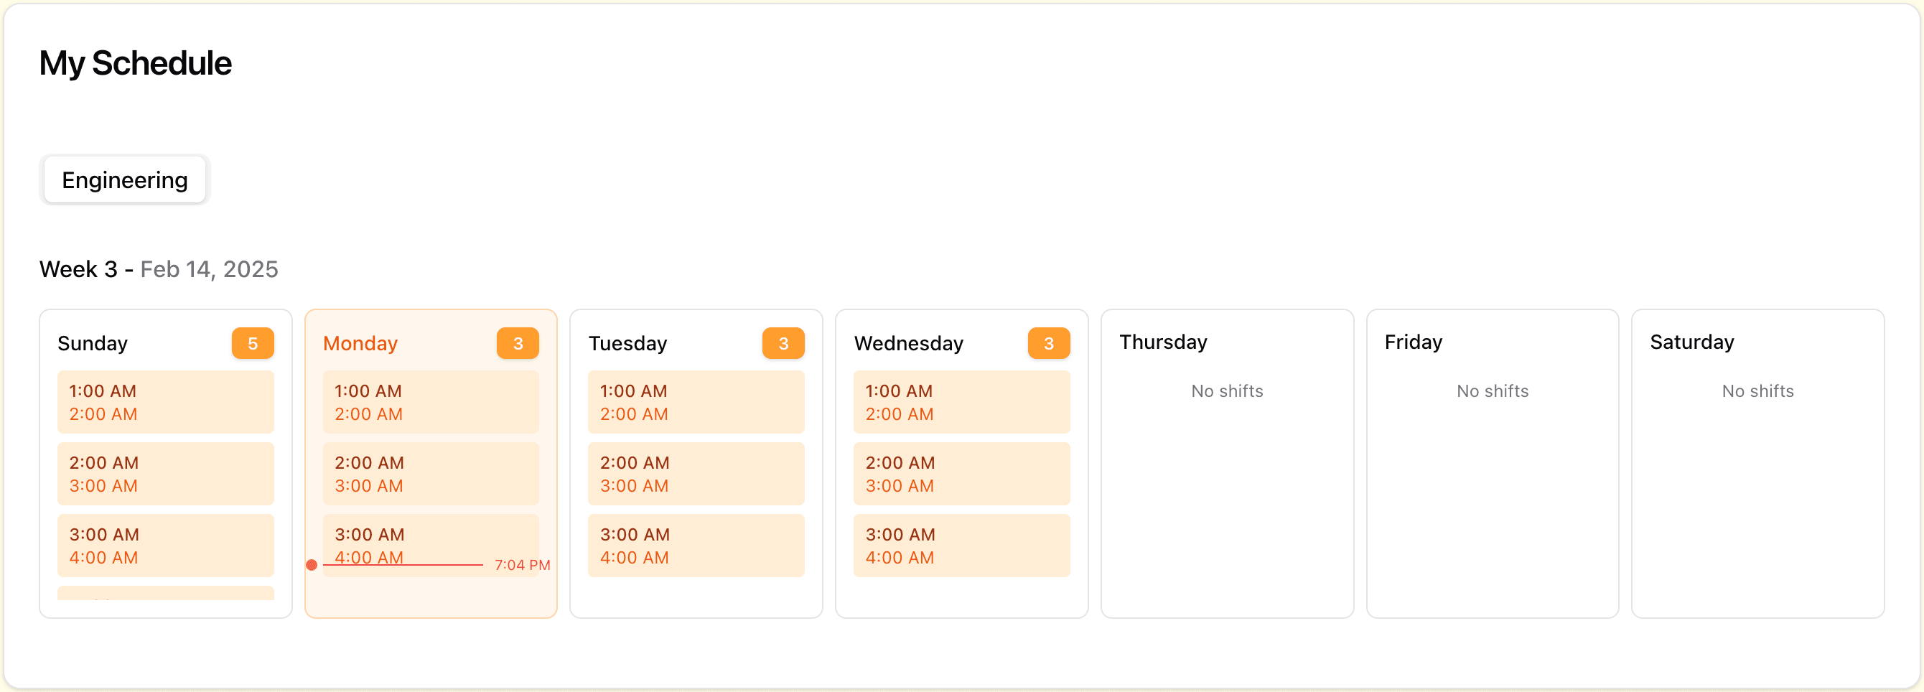The height and width of the screenshot is (692, 1924).
Task: Open Sunday 3:00 AM to 4:00 AM shift
Action: pyautogui.click(x=166, y=546)
